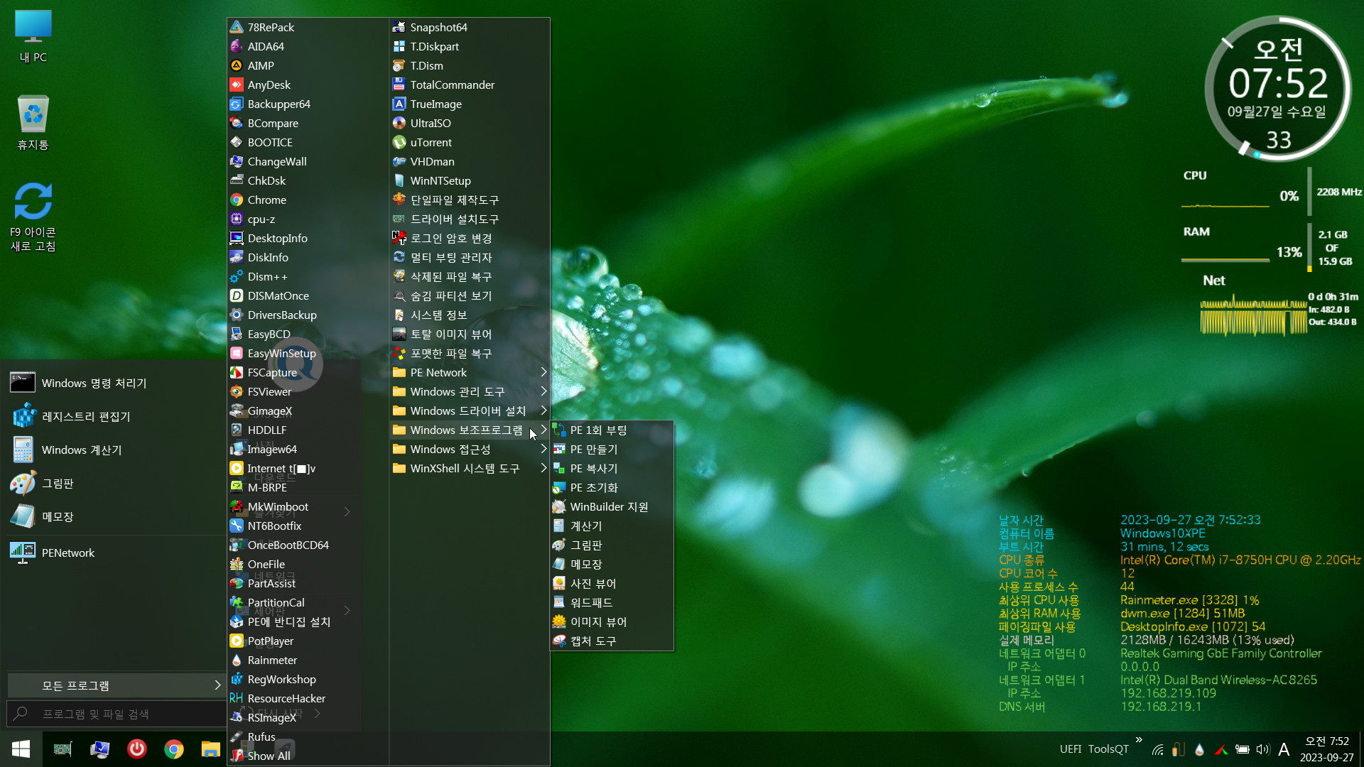The image size is (1364, 767).
Task: Launch the EasyBCD icon
Action: (x=237, y=334)
